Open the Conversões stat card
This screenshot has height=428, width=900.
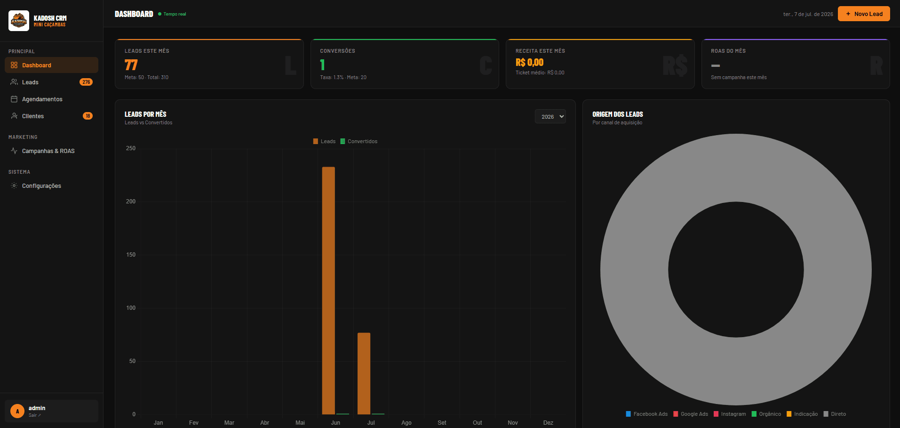(405, 64)
